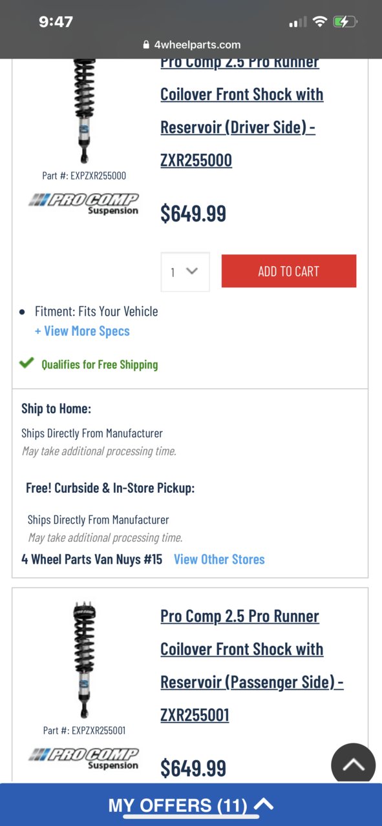382x826 pixels.
Task: Tap the battery icon in status bar
Action: click(345, 22)
